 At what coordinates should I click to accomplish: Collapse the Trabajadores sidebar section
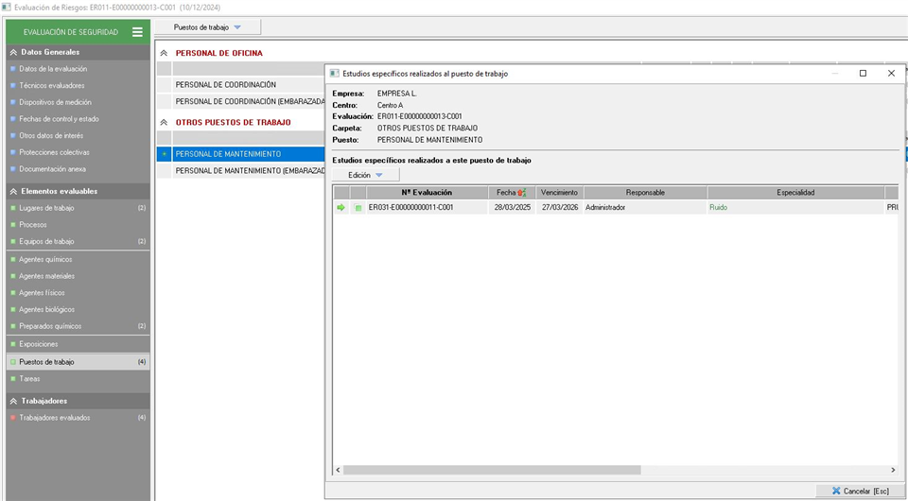pos(12,401)
